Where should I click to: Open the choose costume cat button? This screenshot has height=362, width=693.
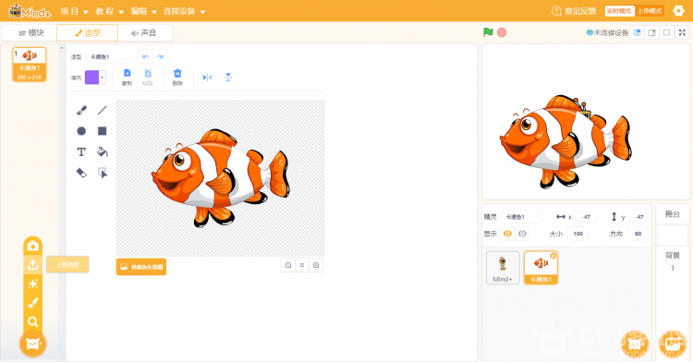pyautogui.click(x=32, y=344)
